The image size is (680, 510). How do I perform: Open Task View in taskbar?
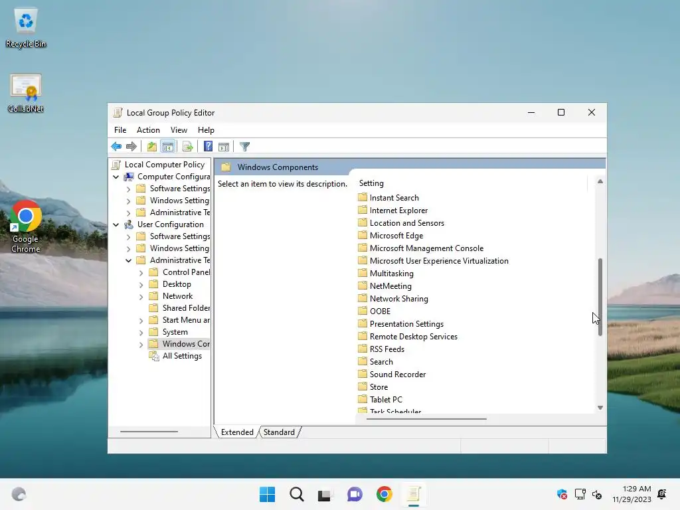pos(325,494)
